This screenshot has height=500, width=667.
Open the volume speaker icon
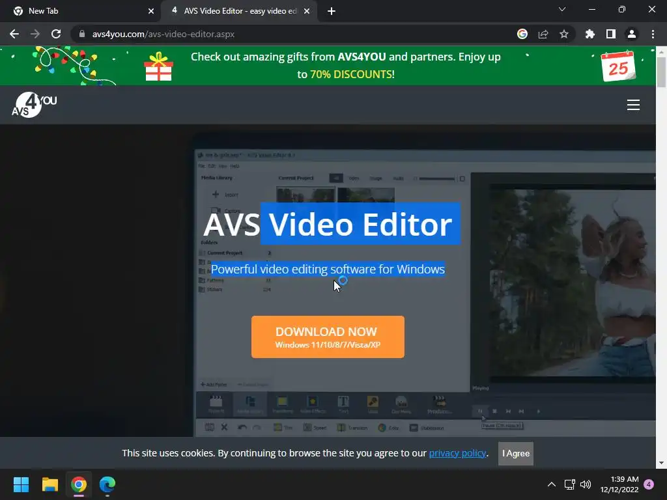[x=586, y=484]
